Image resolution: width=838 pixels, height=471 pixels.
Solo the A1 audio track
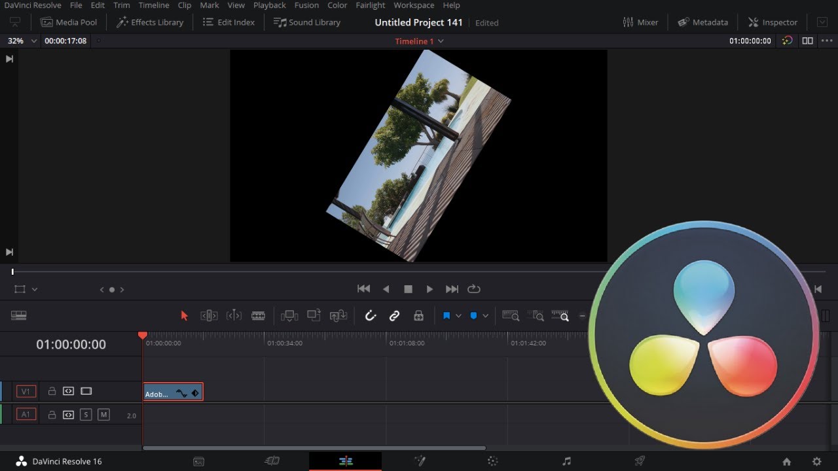[x=86, y=414]
